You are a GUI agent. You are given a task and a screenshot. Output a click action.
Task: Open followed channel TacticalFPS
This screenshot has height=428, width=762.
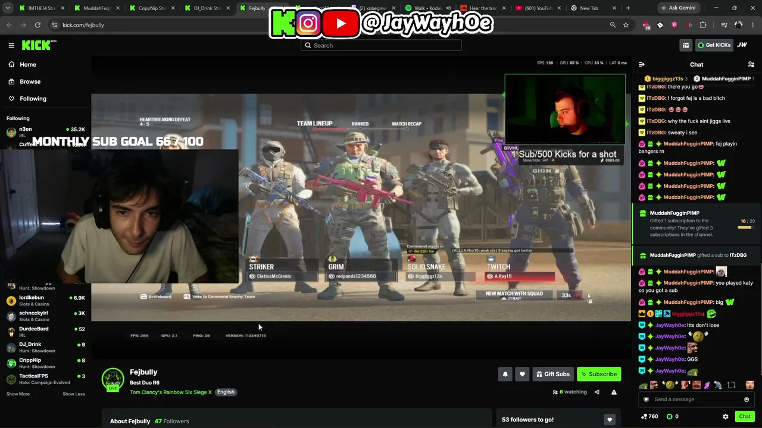(x=46, y=379)
